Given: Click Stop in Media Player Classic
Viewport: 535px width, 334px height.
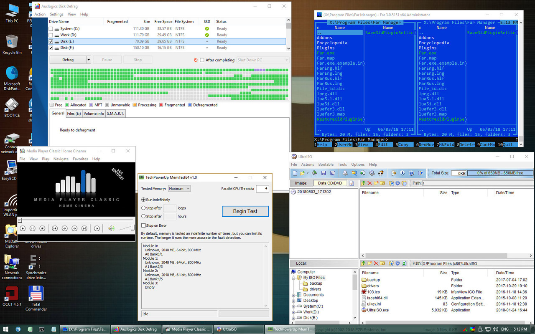Looking at the screenshot, I should [x=42, y=228].
